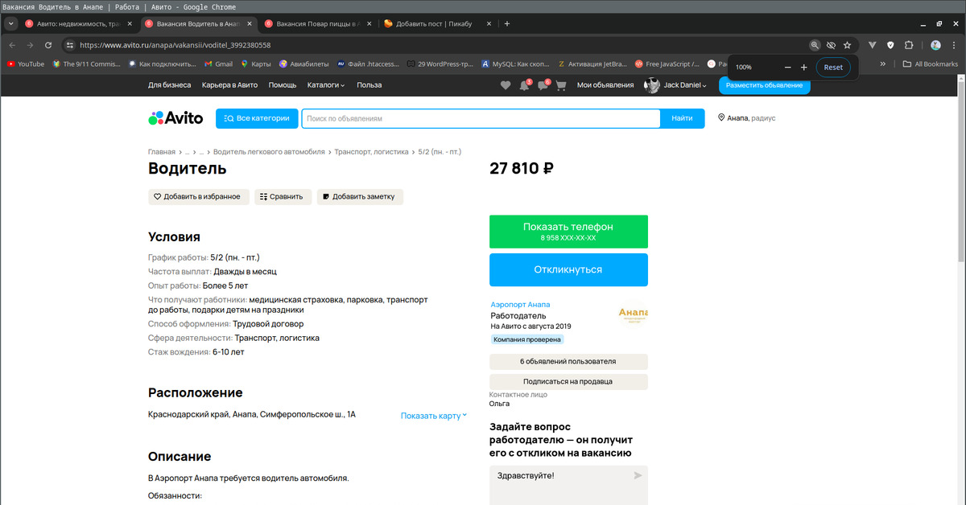The height and width of the screenshot is (505, 966).
Task: Bookmark this page with the star icon
Action: tap(847, 45)
